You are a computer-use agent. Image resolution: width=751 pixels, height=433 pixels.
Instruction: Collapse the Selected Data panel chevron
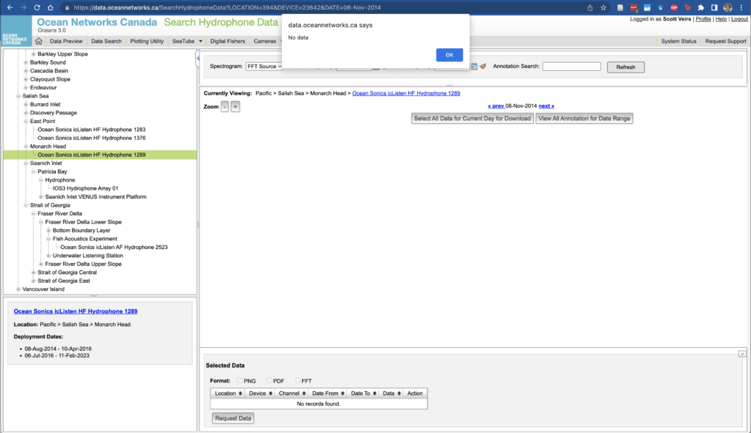tap(742, 354)
